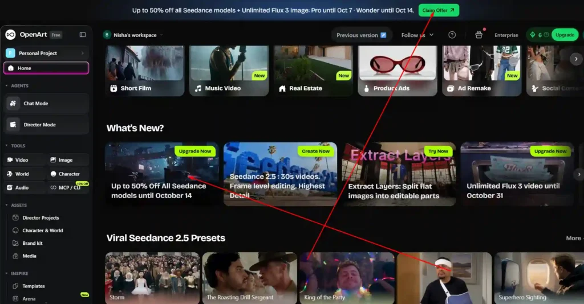Click Upgrade Now on Seedance discount card
Viewport: 584px width, 304px height.
click(x=195, y=151)
